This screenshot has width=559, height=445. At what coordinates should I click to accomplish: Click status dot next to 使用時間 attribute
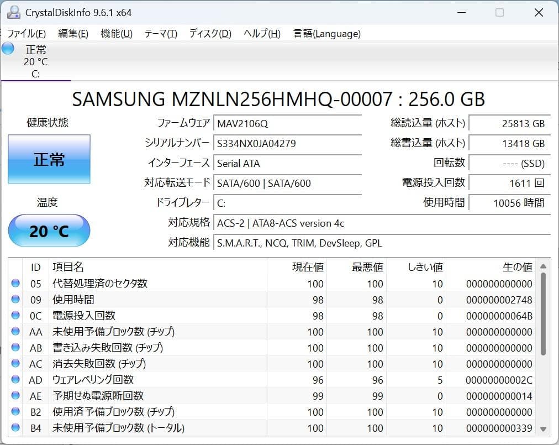coord(17,300)
